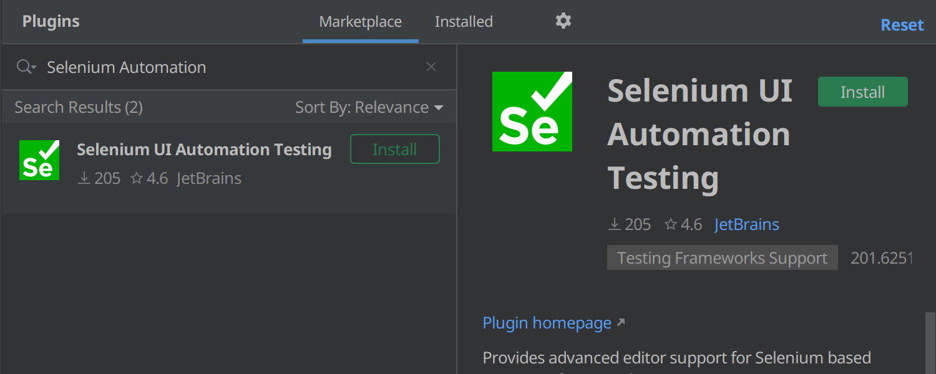The image size is (936, 374).
Task: Click the Plugins heading
Action: click(x=51, y=21)
